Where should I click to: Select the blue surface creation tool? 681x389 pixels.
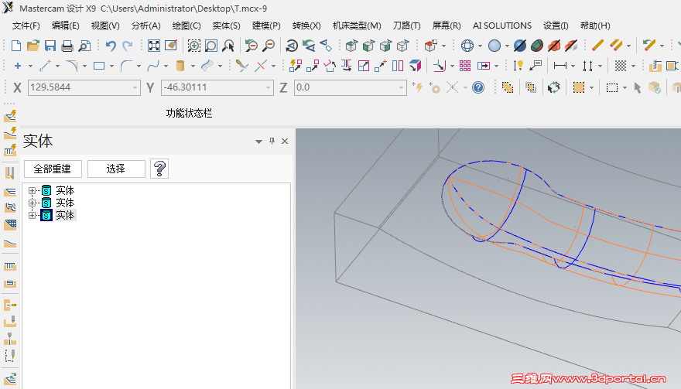(207, 66)
